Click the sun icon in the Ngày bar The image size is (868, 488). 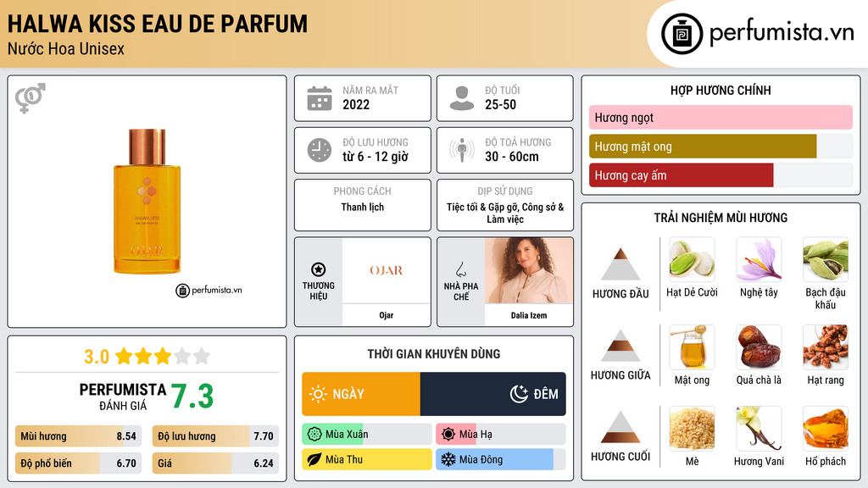pyautogui.click(x=319, y=394)
